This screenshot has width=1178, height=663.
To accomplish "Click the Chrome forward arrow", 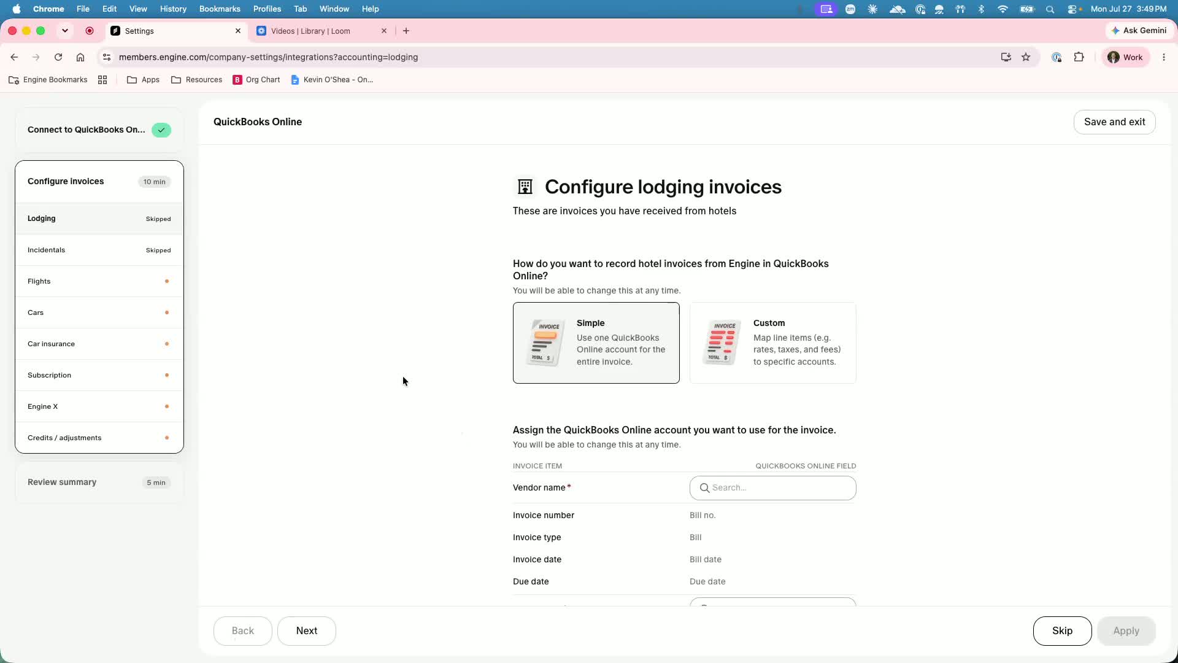I will click(x=36, y=57).
